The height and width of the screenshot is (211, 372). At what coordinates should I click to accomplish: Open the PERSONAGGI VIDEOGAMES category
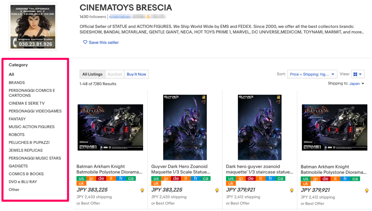point(35,111)
